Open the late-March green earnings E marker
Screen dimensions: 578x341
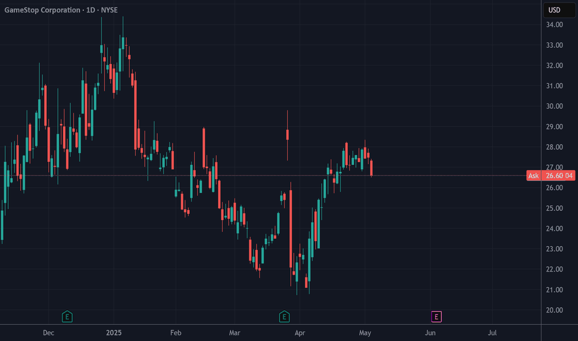point(284,316)
